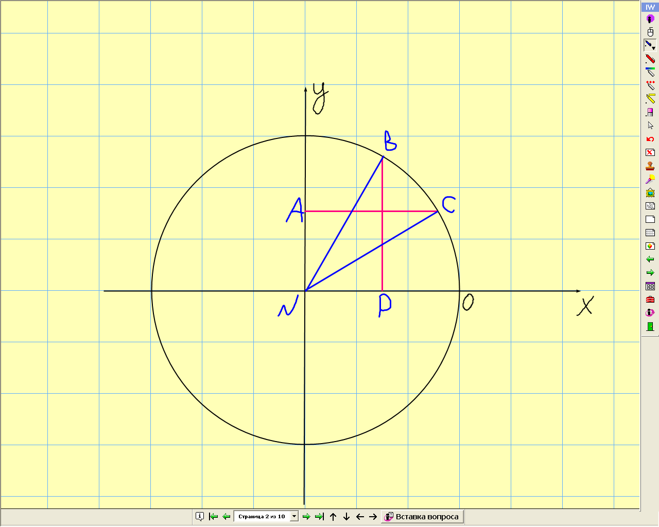The width and height of the screenshot is (659, 527).
Task: Select the blue pen drawing tool
Action: point(648,45)
